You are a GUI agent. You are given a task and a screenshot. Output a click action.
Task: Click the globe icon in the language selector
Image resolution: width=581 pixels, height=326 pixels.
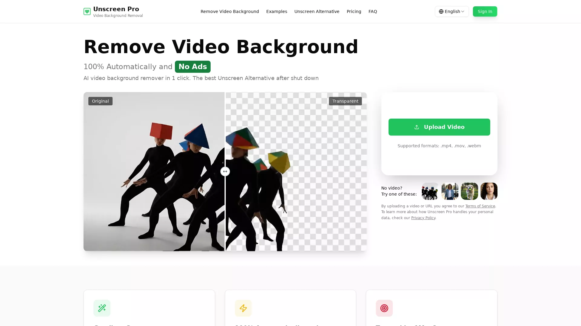point(442,11)
